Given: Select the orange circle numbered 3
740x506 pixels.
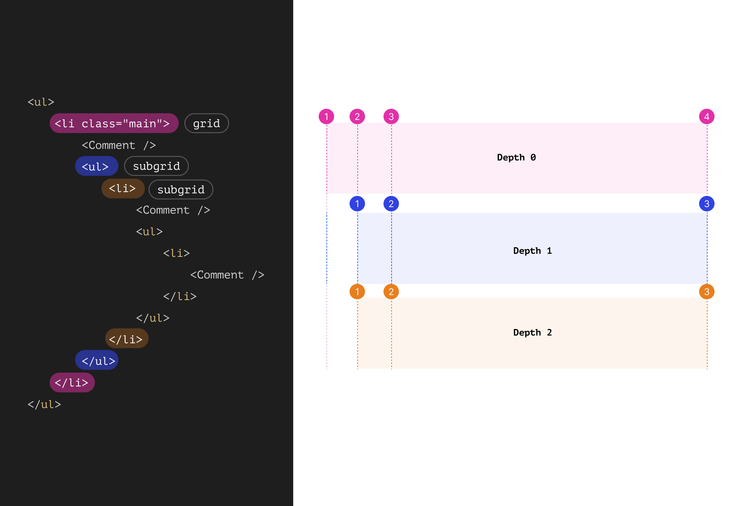Looking at the screenshot, I should [x=706, y=292].
